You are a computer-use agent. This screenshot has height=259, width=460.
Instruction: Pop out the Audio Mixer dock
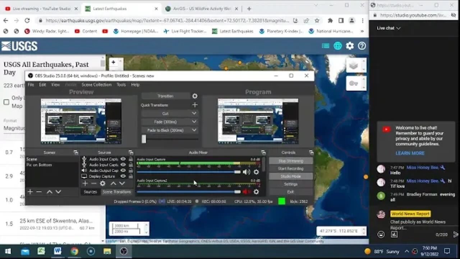[x=263, y=153]
